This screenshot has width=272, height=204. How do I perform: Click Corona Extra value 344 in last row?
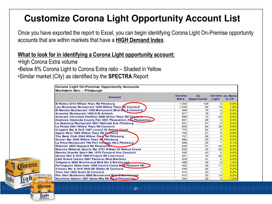[x=184, y=178]
